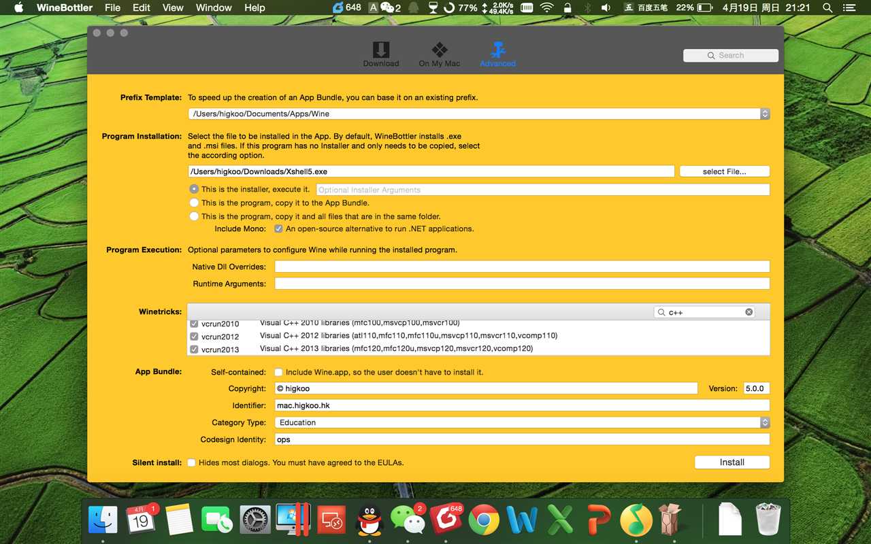This screenshot has width=871, height=544.
Task: Open Spotlight search in menu bar
Action: pos(827,7)
